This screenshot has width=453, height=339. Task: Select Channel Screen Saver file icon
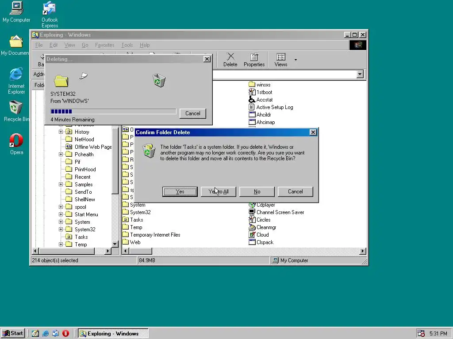[x=252, y=212]
